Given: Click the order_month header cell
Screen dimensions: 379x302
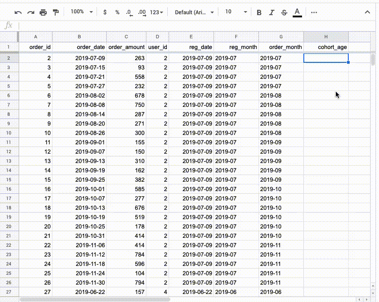Looking at the screenshot, I should tap(281, 47).
